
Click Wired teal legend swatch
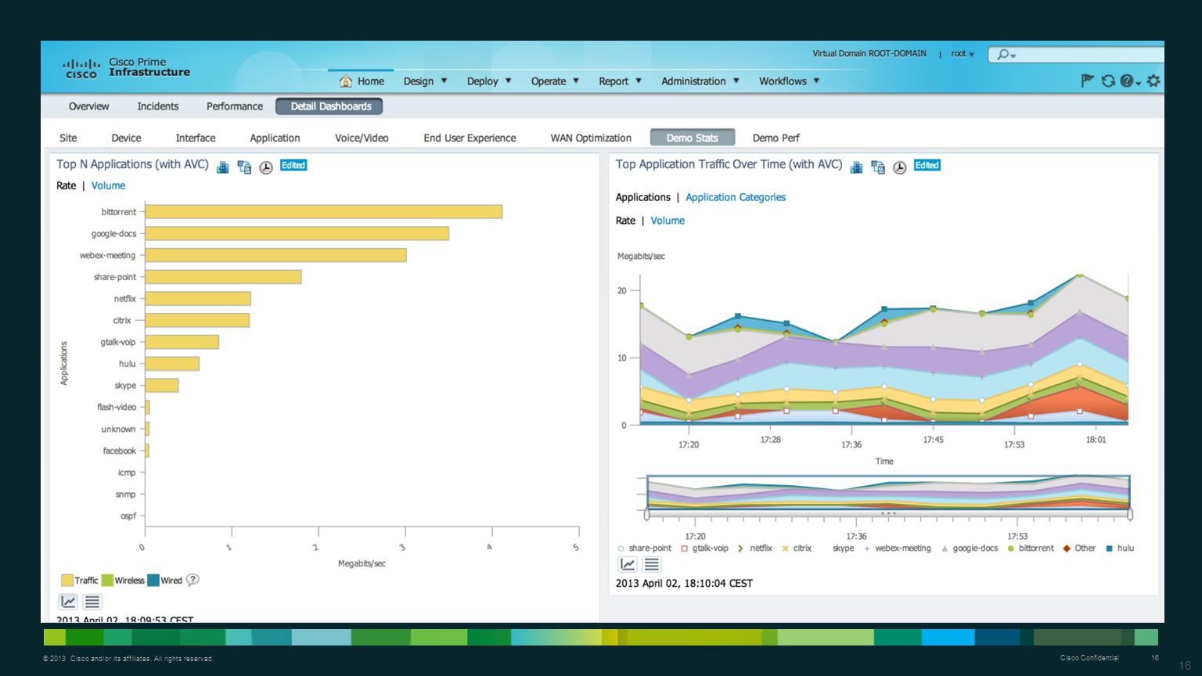point(153,580)
